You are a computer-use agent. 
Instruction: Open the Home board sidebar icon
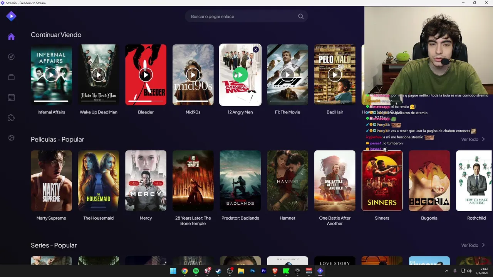11,37
